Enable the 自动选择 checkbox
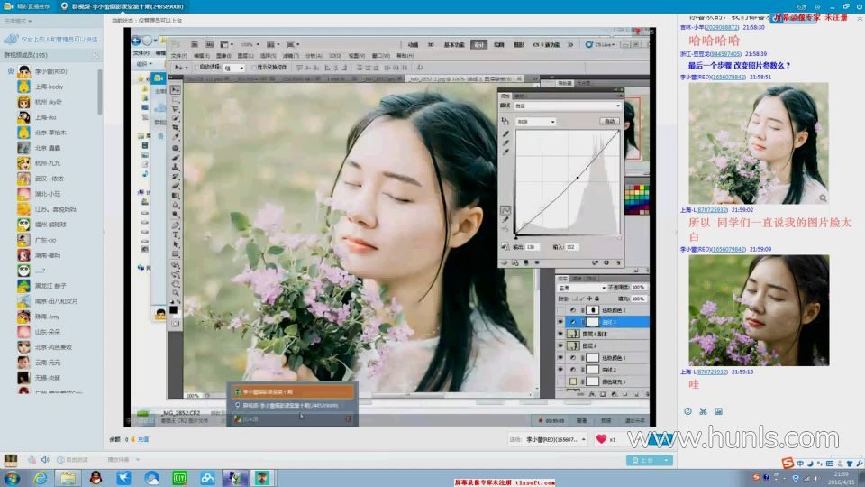Viewport: 865px width, 487px height. (196, 68)
